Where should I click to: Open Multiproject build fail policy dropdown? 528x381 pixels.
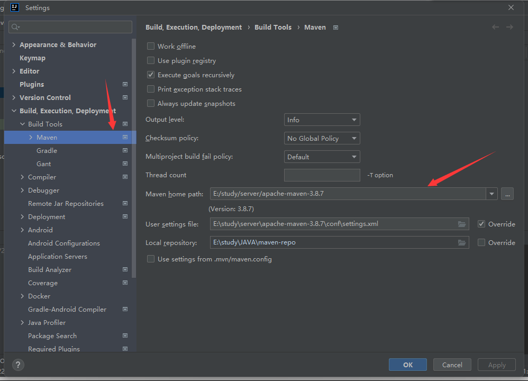point(322,157)
